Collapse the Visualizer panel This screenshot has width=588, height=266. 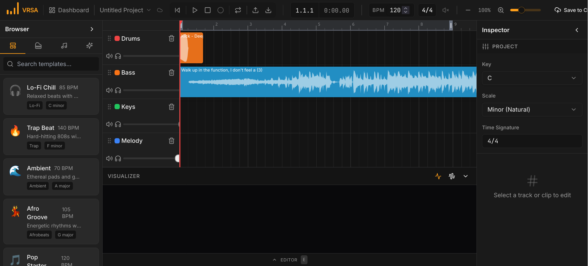click(x=466, y=176)
